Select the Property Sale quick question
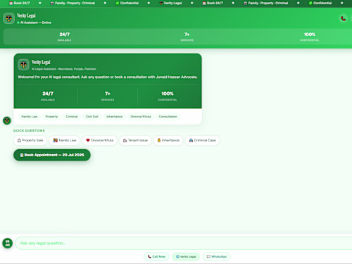The width and height of the screenshot is (352, 264). click(30, 140)
